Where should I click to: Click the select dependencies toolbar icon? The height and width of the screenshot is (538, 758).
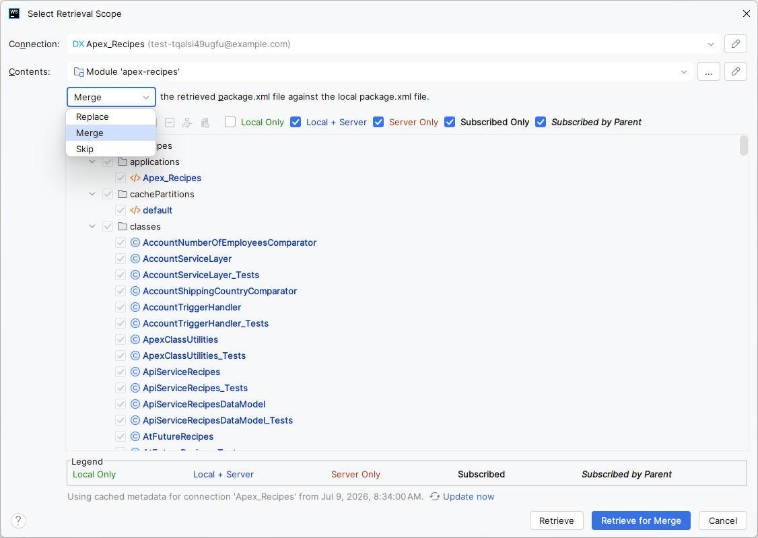[x=188, y=123]
